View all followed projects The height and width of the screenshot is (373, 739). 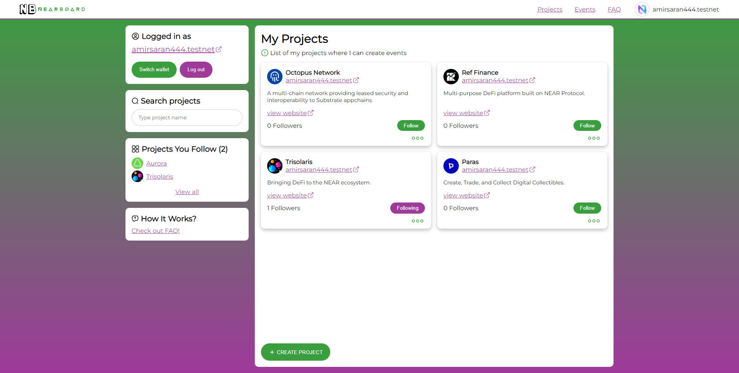pyautogui.click(x=187, y=192)
